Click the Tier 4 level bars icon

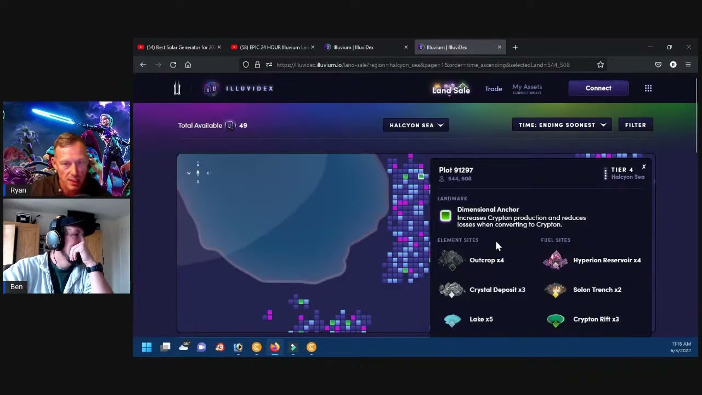pyautogui.click(x=605, y=174)
